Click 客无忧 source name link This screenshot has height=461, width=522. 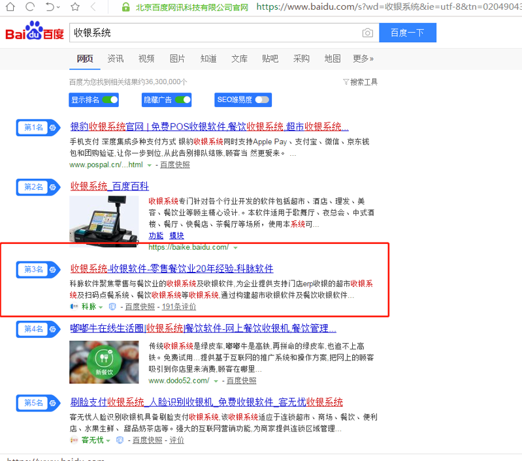tap(93, 440)
